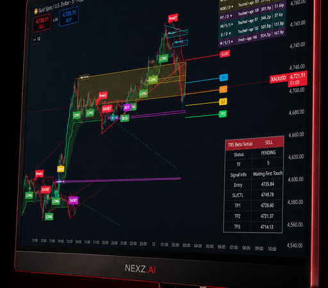Click the TP1 value 4728.60
Image resolution: width=328 pixels, height=288 pixels.
click(267, 205)
